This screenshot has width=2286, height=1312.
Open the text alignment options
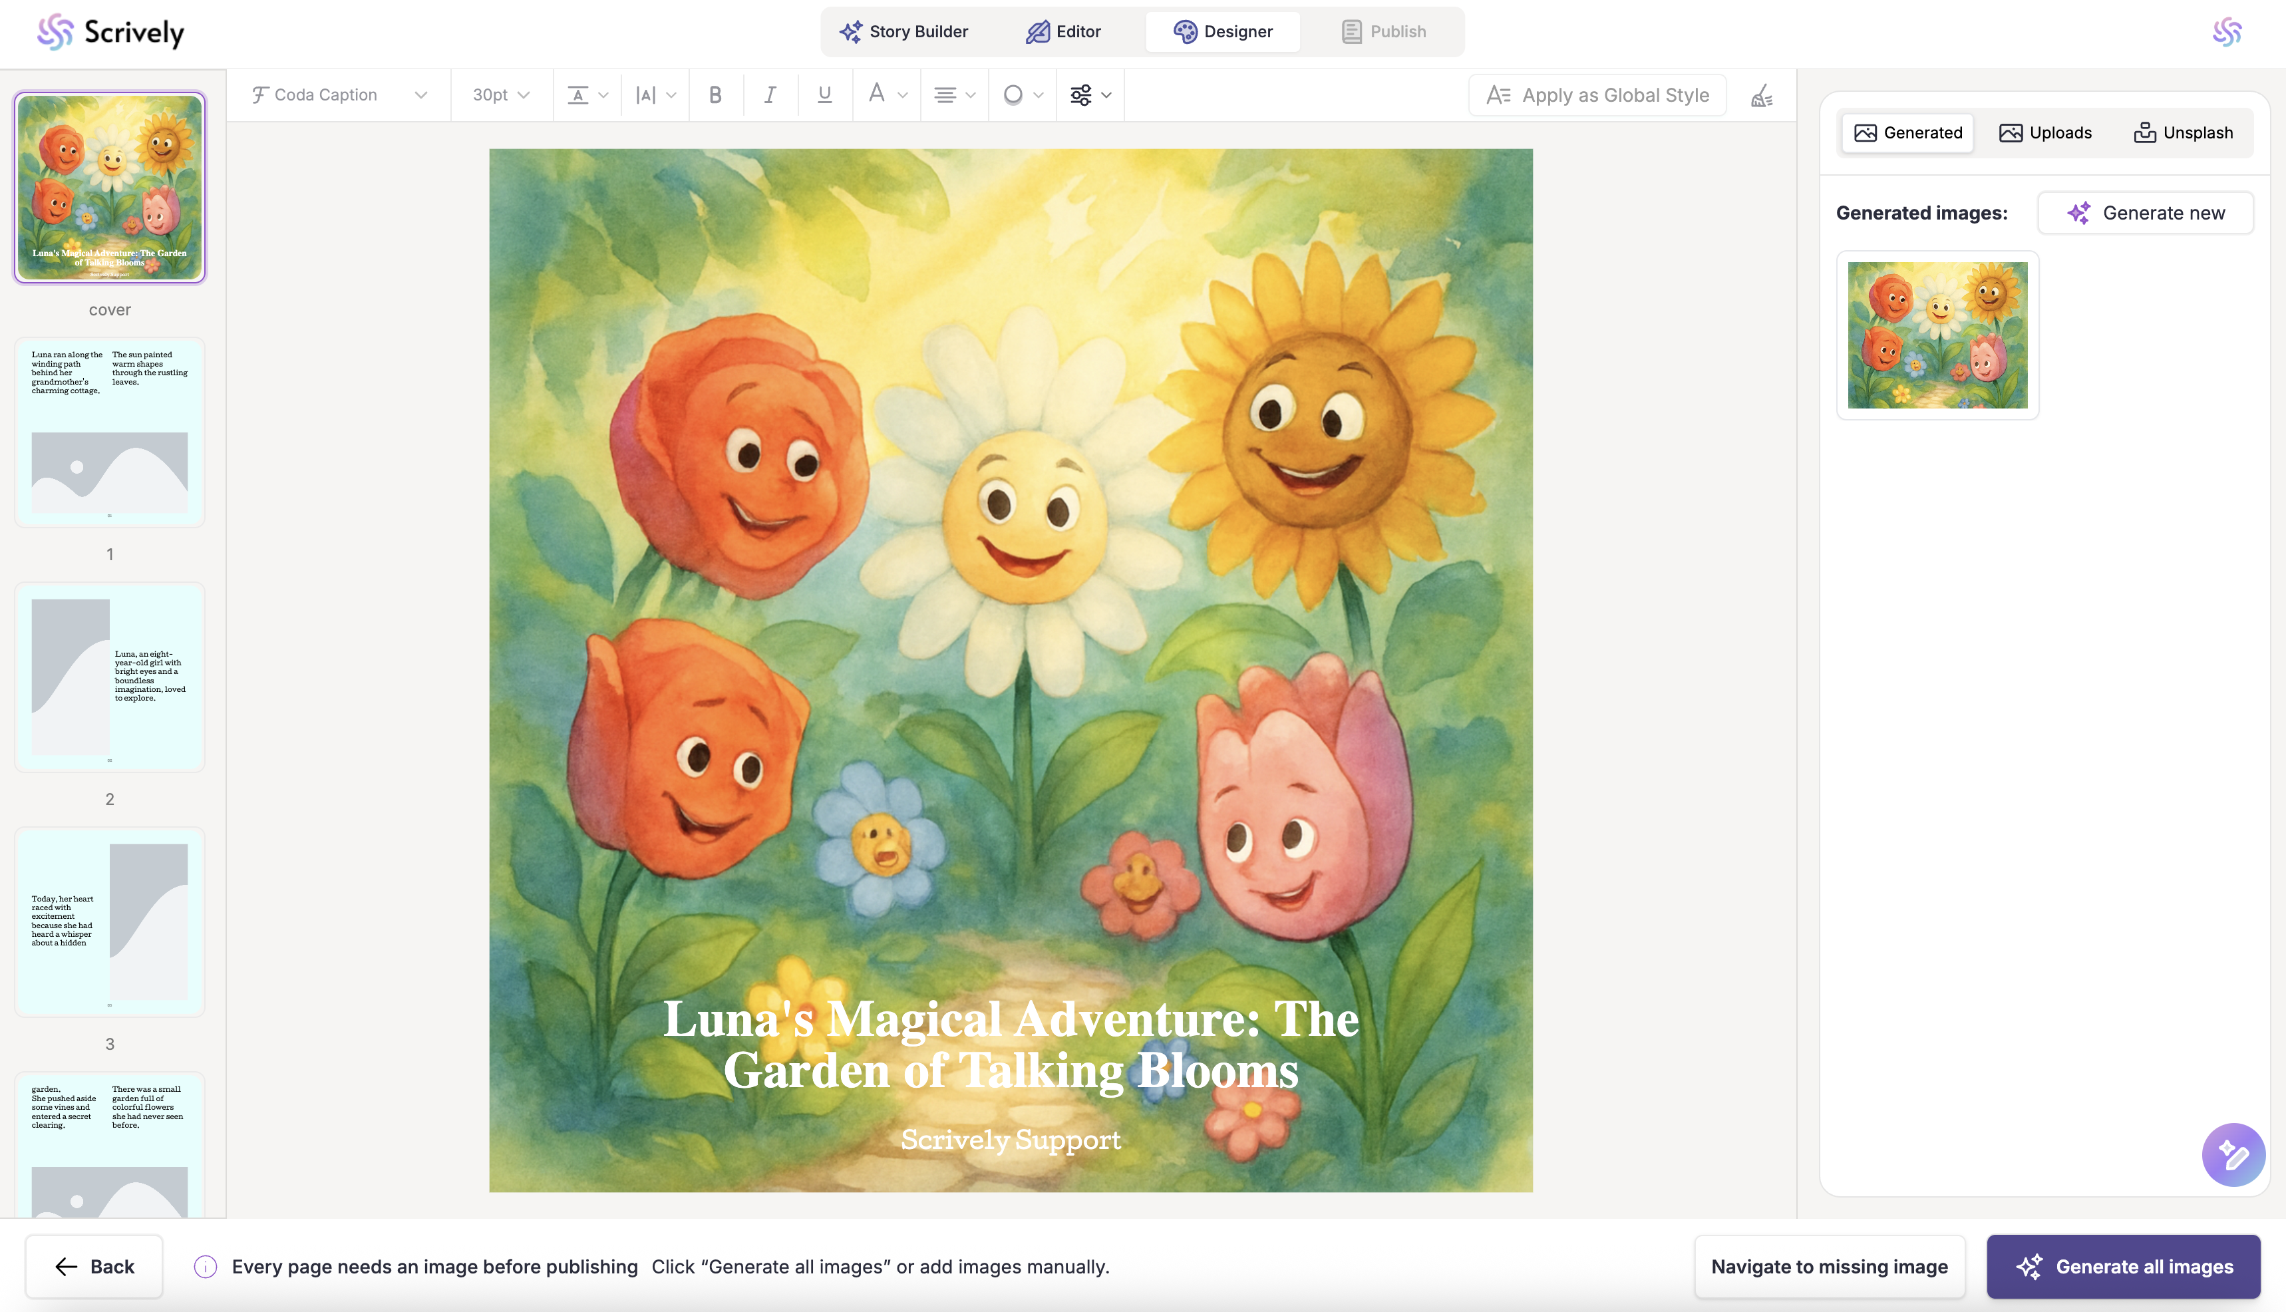(954, 94)
